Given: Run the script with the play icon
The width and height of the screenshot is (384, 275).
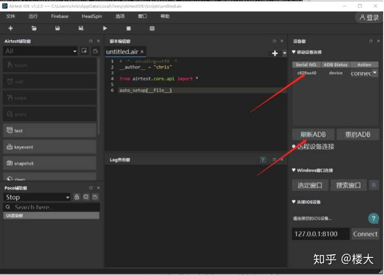Looking at the screenshot, I should (105, 28).
